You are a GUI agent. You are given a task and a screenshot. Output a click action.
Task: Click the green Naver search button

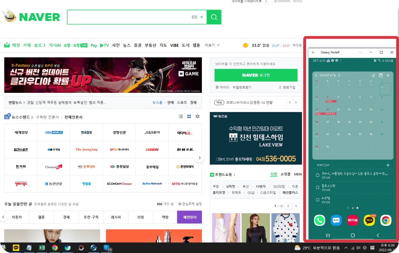(x=214, y=18)
